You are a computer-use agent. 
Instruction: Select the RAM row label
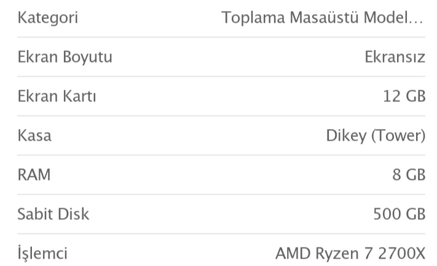click(x=34, y=175)
